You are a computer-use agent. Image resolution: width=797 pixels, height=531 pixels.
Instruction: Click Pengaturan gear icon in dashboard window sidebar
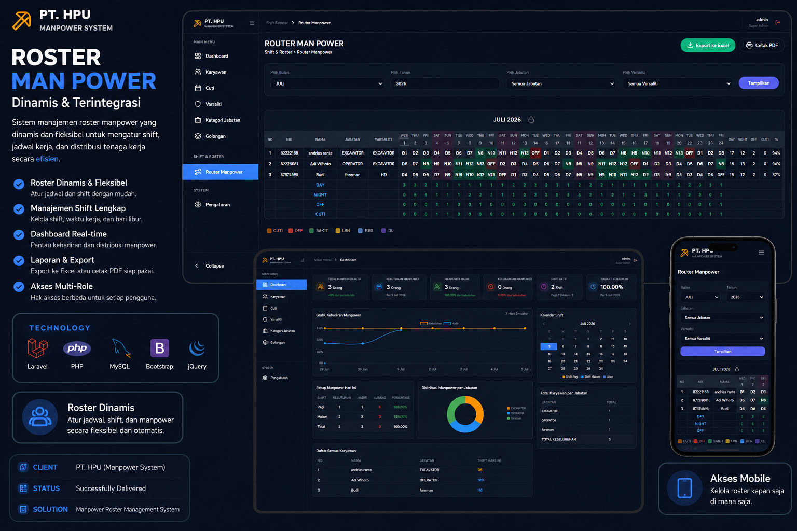tap(265, 378)
